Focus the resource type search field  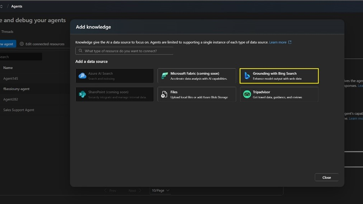pyautogui.click(x=124, y=51)
